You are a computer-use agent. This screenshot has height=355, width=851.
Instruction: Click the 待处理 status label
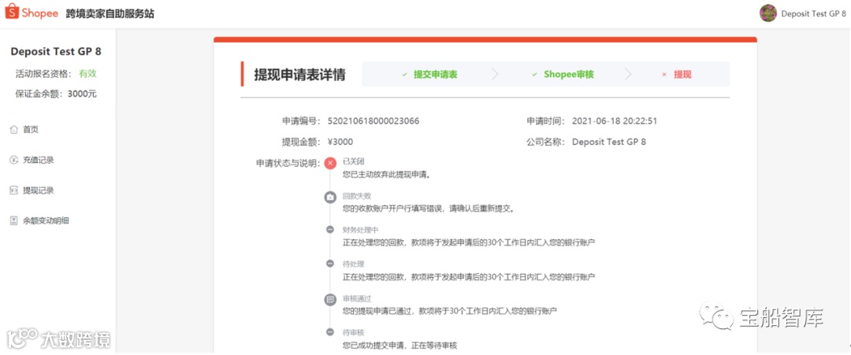tap(354, 264)
